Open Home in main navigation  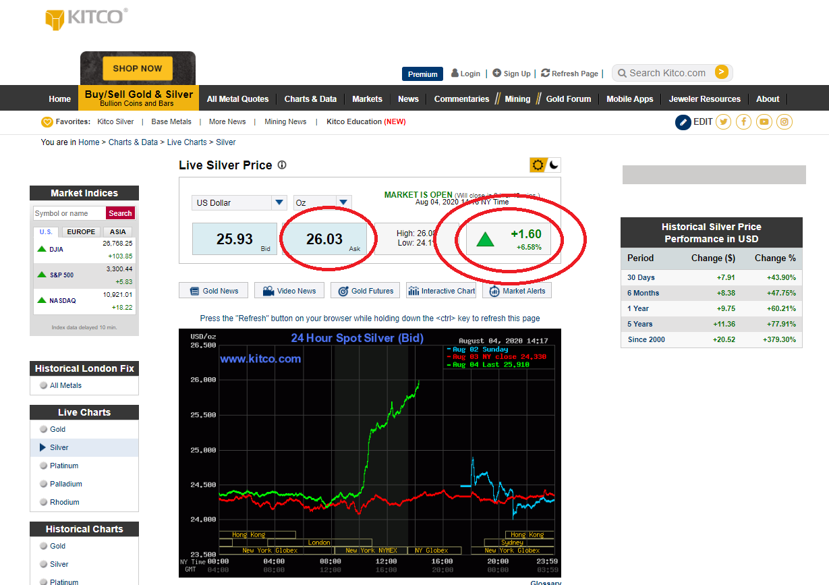click(59, 99)
